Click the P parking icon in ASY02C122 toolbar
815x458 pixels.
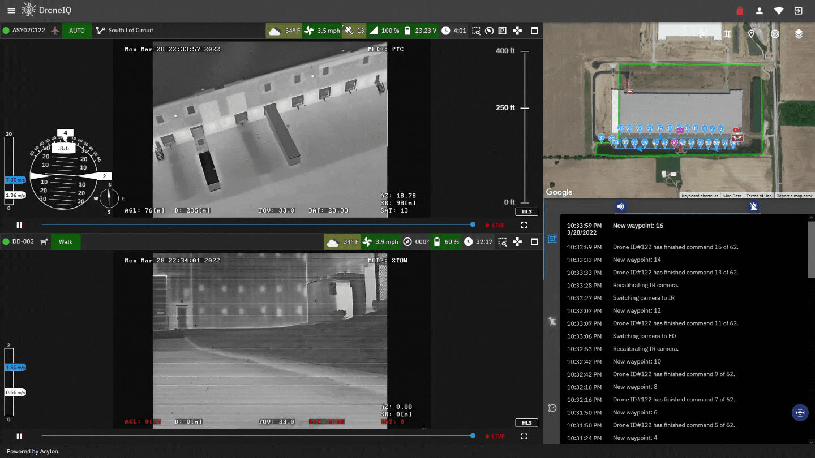click(x=502, y=31)
